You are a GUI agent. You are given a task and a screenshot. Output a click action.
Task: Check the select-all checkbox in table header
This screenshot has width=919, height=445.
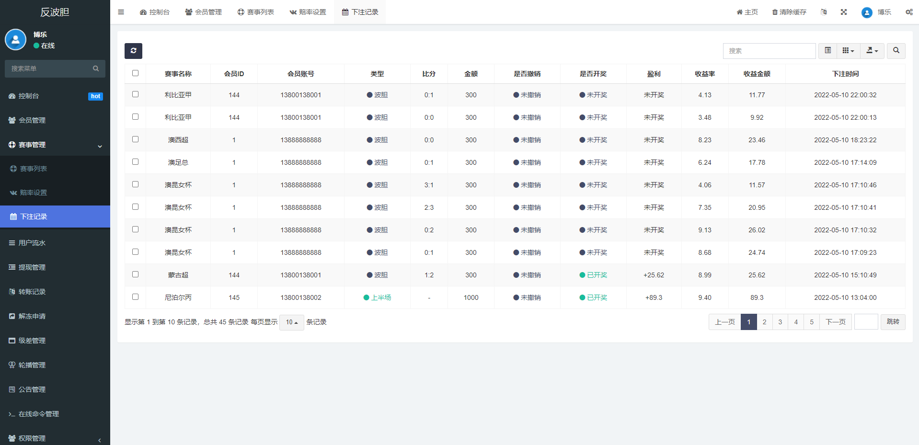(135, 73)
